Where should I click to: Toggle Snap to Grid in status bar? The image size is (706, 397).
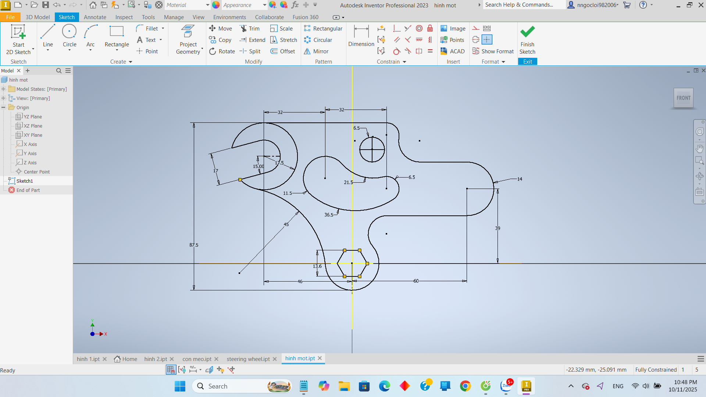pyautogui.click(x=171, y=370)
